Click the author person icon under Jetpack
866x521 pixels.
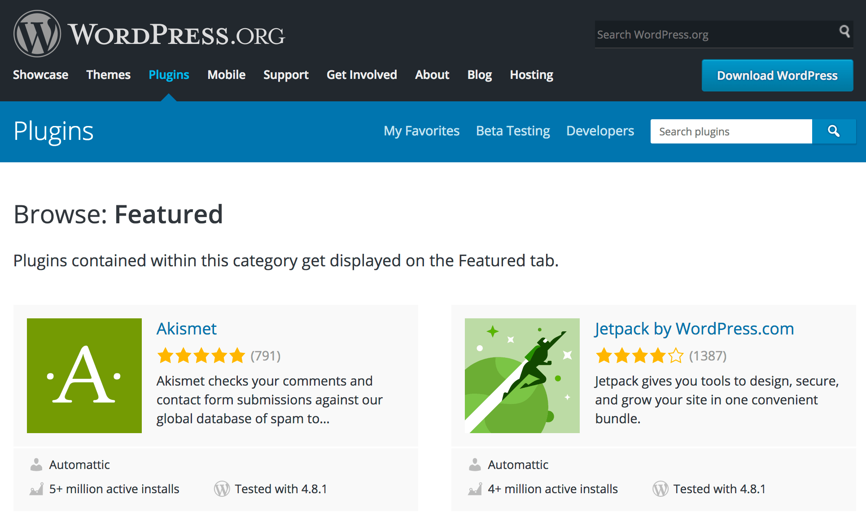tap(475, 465)
